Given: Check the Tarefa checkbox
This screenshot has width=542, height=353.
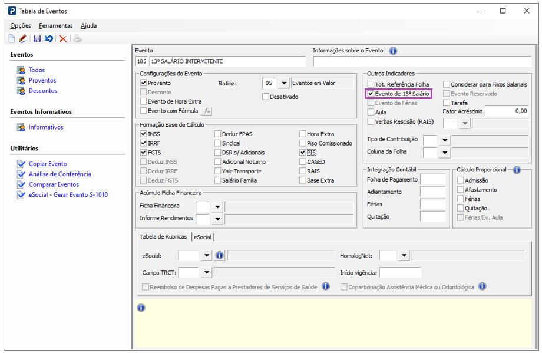Looking at the screenshot, I should (446, 103).
